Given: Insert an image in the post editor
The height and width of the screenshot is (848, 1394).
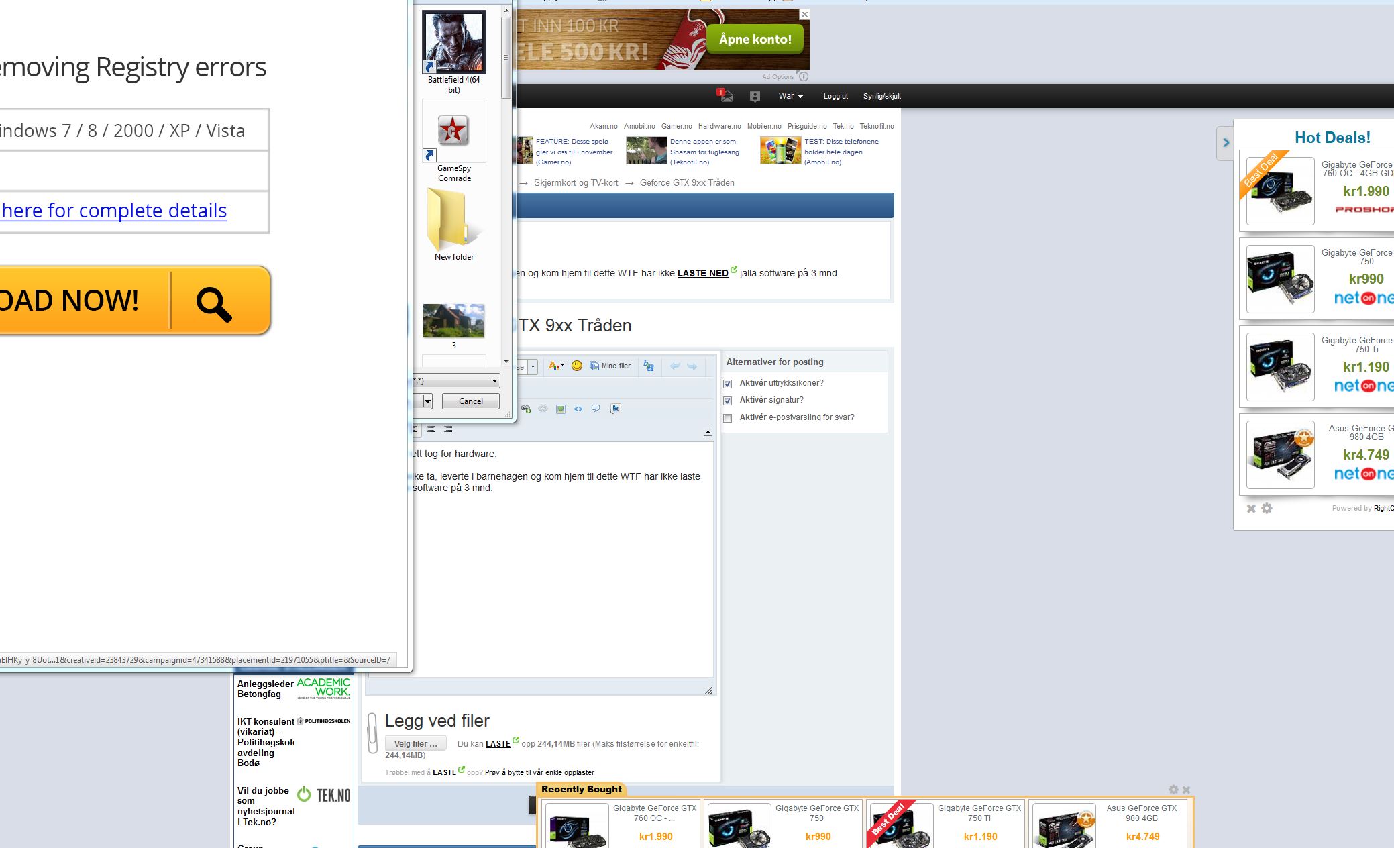Looking at the screenshot, I should pyautogui.click(x=561, y=409).
